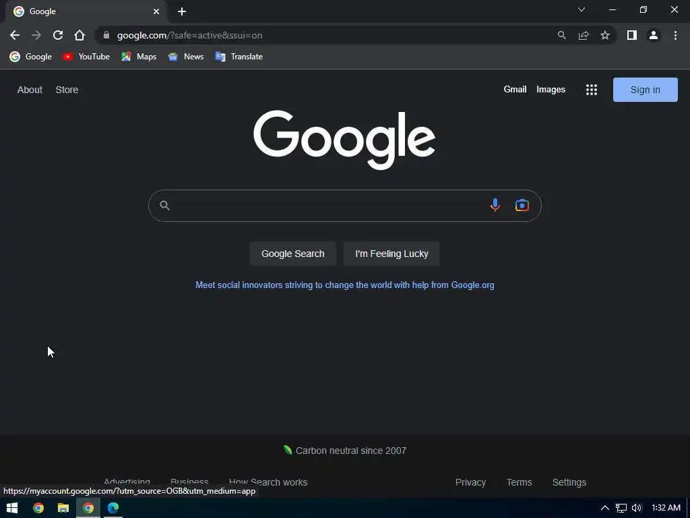This screenshot has height=518, width=690.
Task: Go to Google Images
Action: coord(551,90)
